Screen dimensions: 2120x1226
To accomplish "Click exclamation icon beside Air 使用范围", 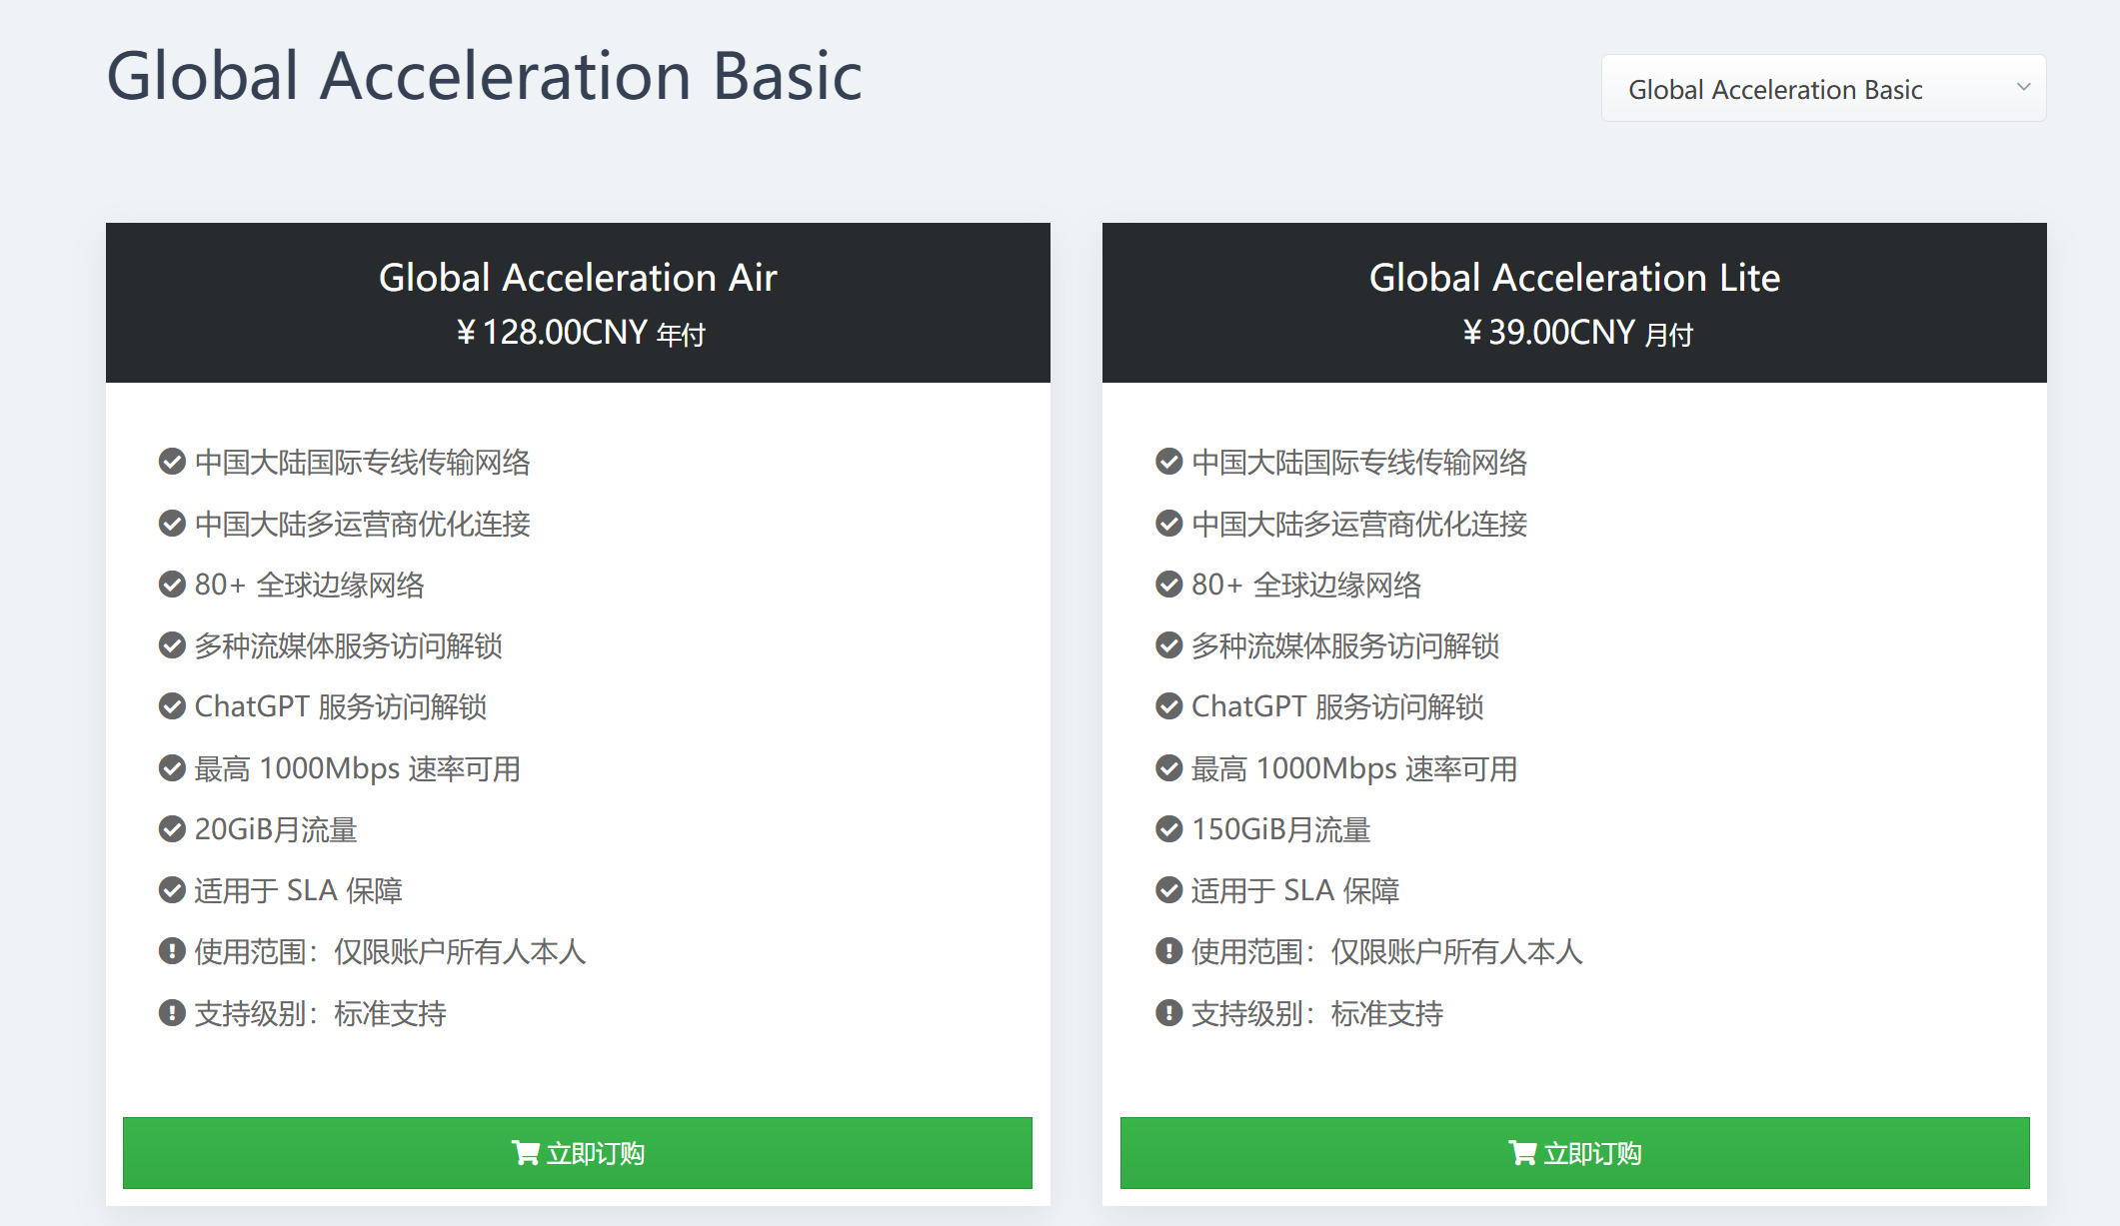I will (172, 951).
